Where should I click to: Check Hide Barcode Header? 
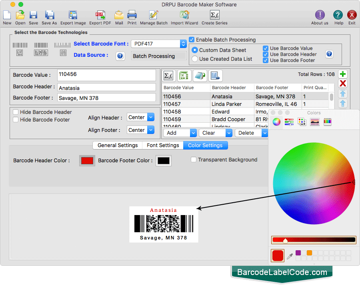pos(16,112)
